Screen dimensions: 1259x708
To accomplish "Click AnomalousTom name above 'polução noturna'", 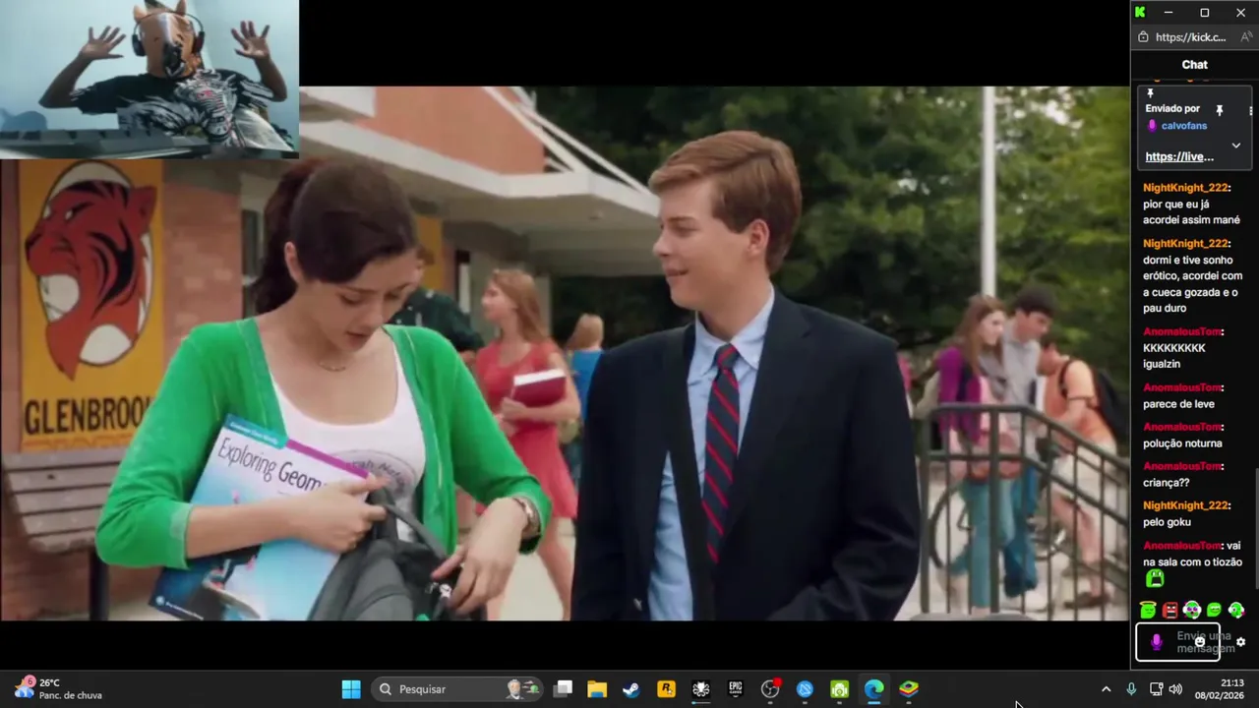I will (1181, 427).
